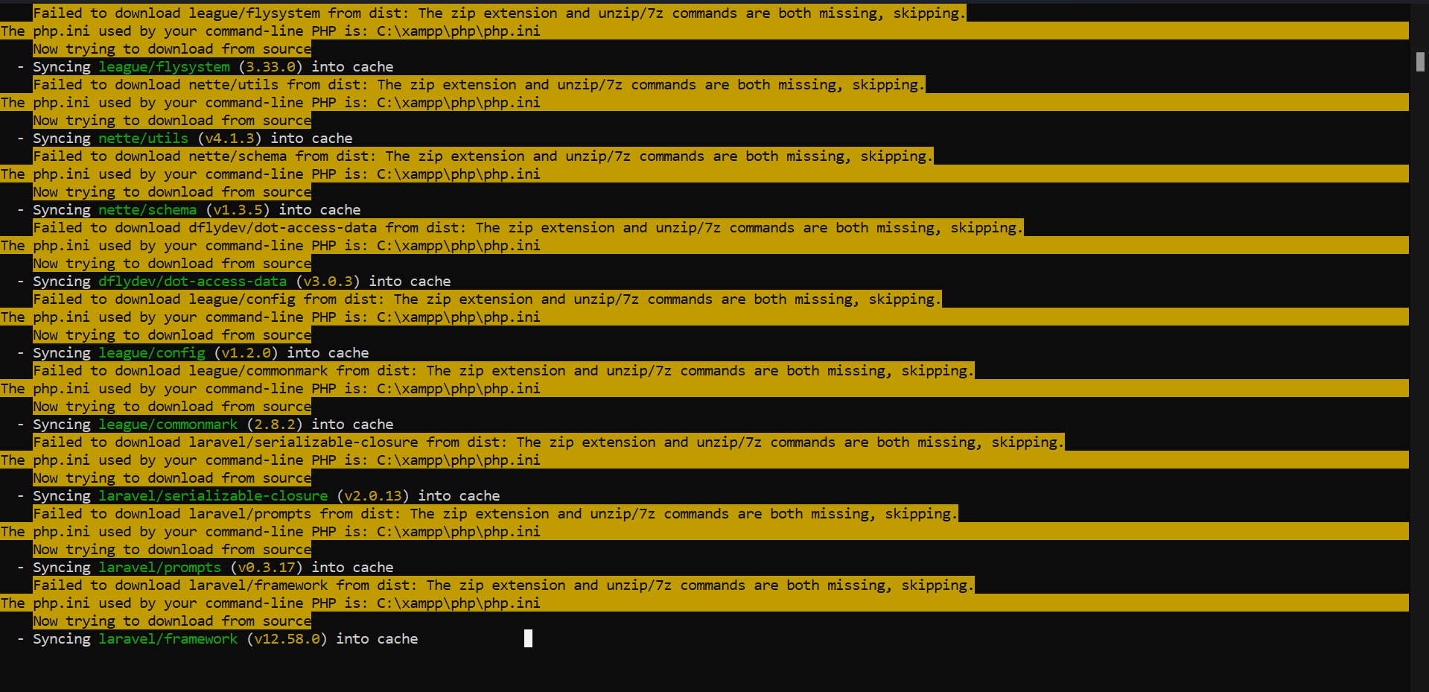Click 'Failed to download laravel/serializable-closure' warning line
The height and width of the screenshot is (692, 1429).
[x=548, y=442]
